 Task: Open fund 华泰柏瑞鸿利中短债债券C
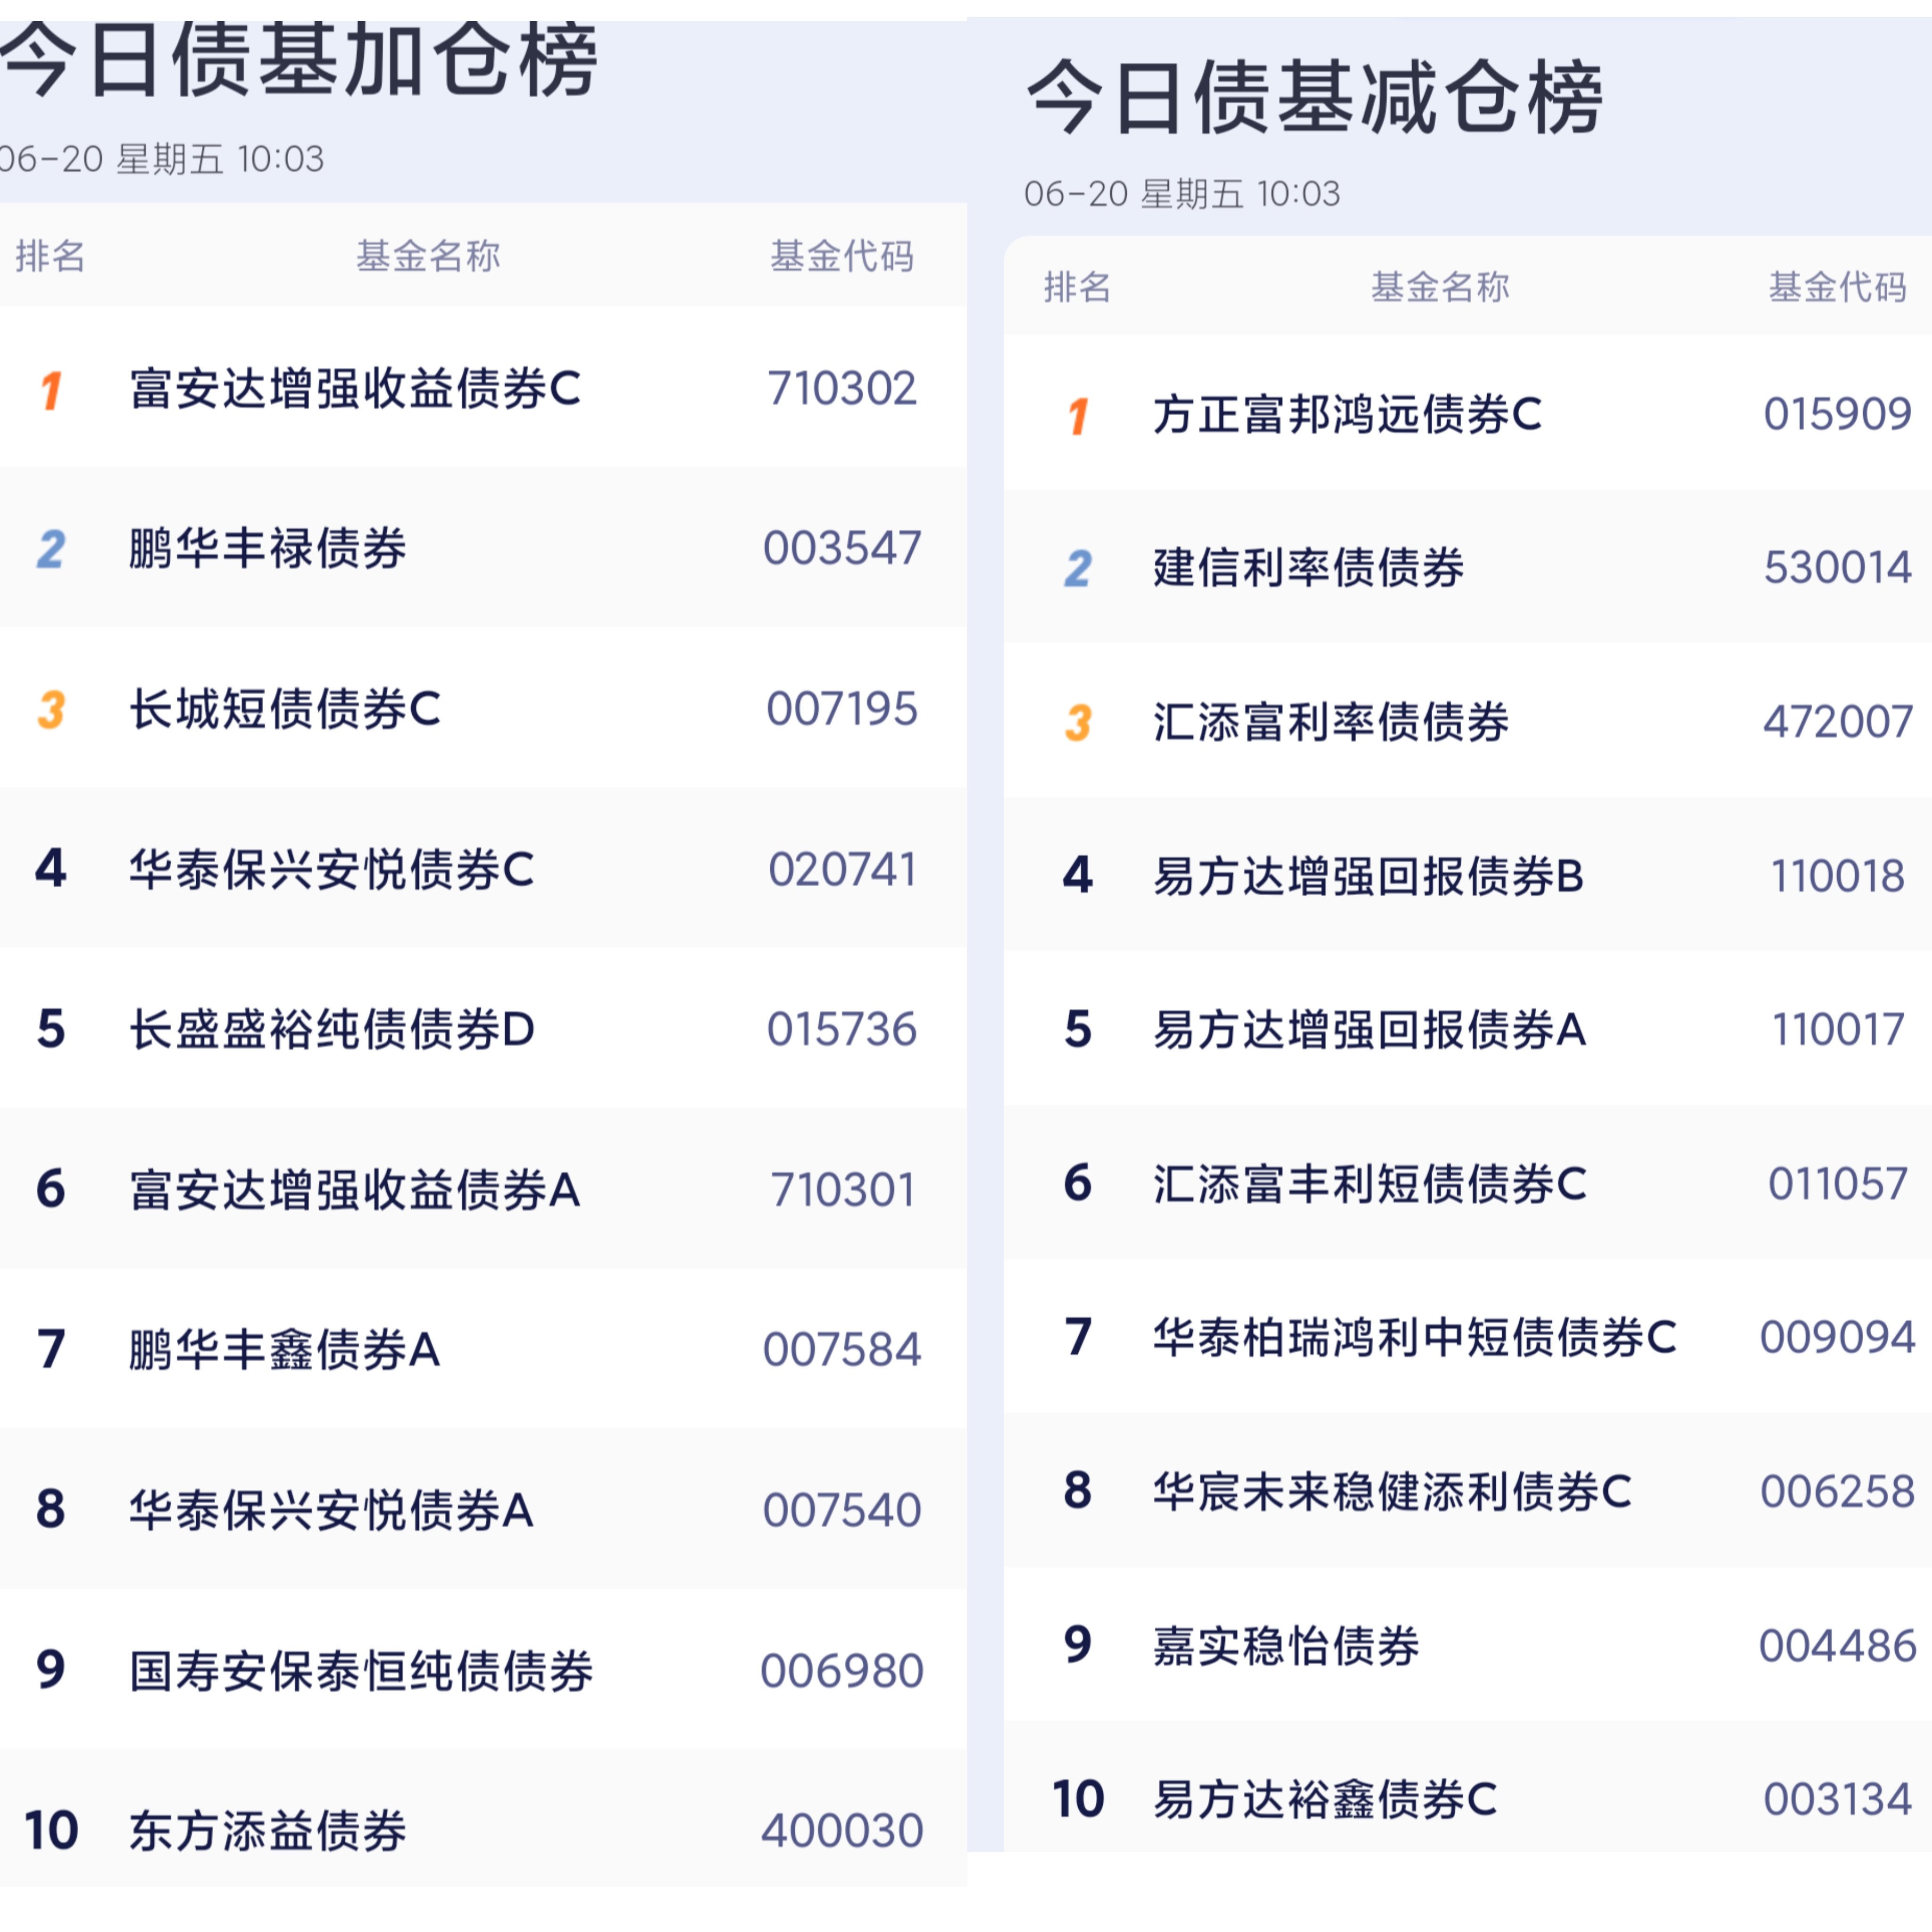coord(1415,1338)
